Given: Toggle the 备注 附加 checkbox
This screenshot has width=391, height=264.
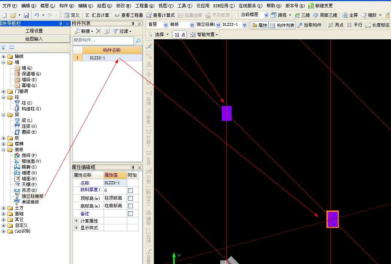Looking at the screenshot, I should (x=130, y=214).
